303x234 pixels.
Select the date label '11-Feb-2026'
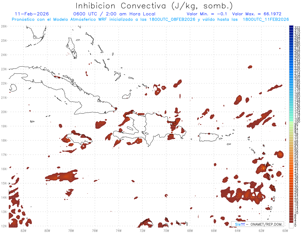(32, 14)
